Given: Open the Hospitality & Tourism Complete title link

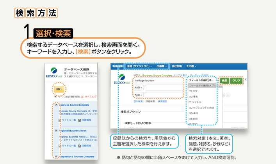Looking at the screenshot, I should (77, 157).
